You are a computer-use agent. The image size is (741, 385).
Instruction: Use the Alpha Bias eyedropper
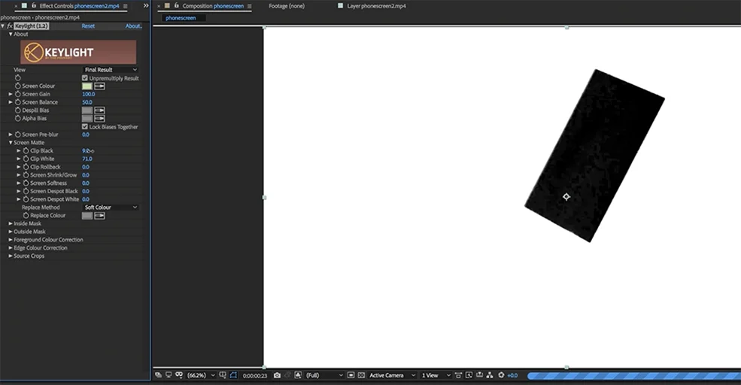100,118
